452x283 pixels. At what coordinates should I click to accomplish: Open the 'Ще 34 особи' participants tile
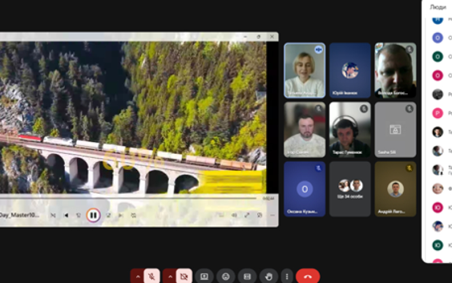click(x=350, y=189)
